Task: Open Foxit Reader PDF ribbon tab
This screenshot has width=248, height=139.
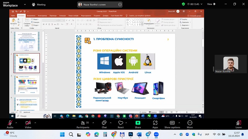Action: click(117, 16)
